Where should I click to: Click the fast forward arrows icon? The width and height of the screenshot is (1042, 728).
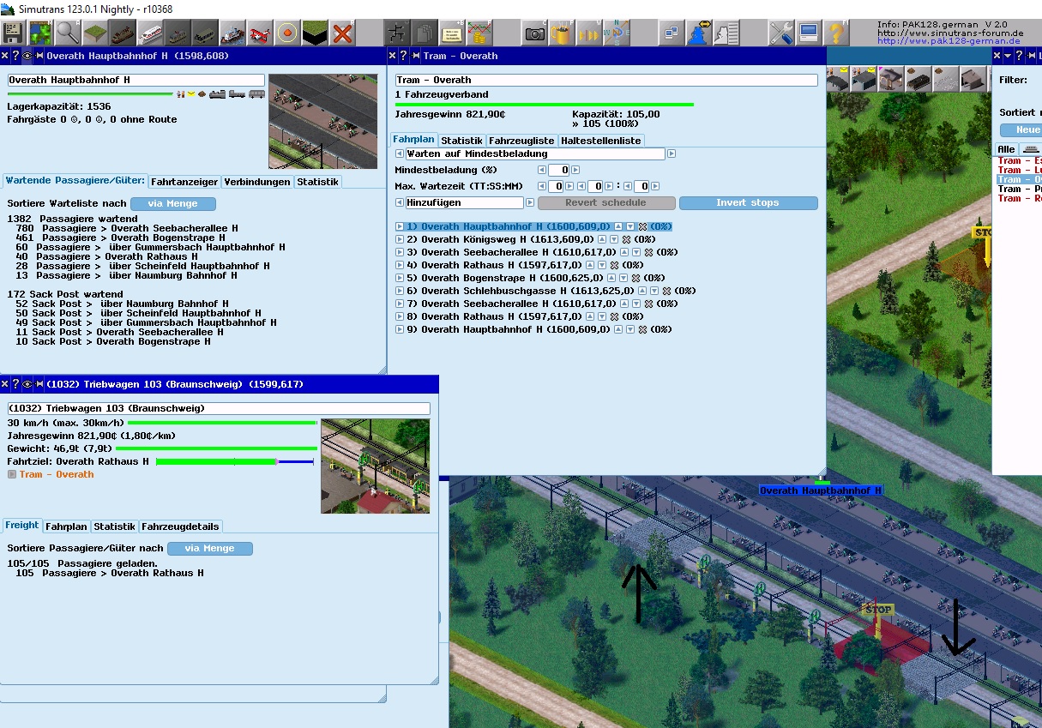click(x=589, y=33)
